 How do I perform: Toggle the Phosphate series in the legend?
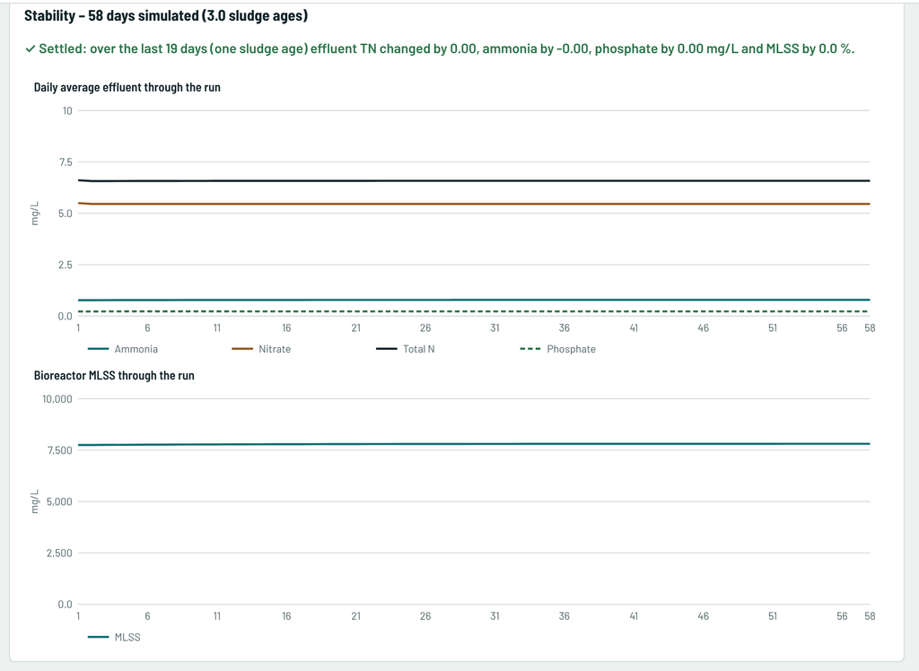click(558, 349)
